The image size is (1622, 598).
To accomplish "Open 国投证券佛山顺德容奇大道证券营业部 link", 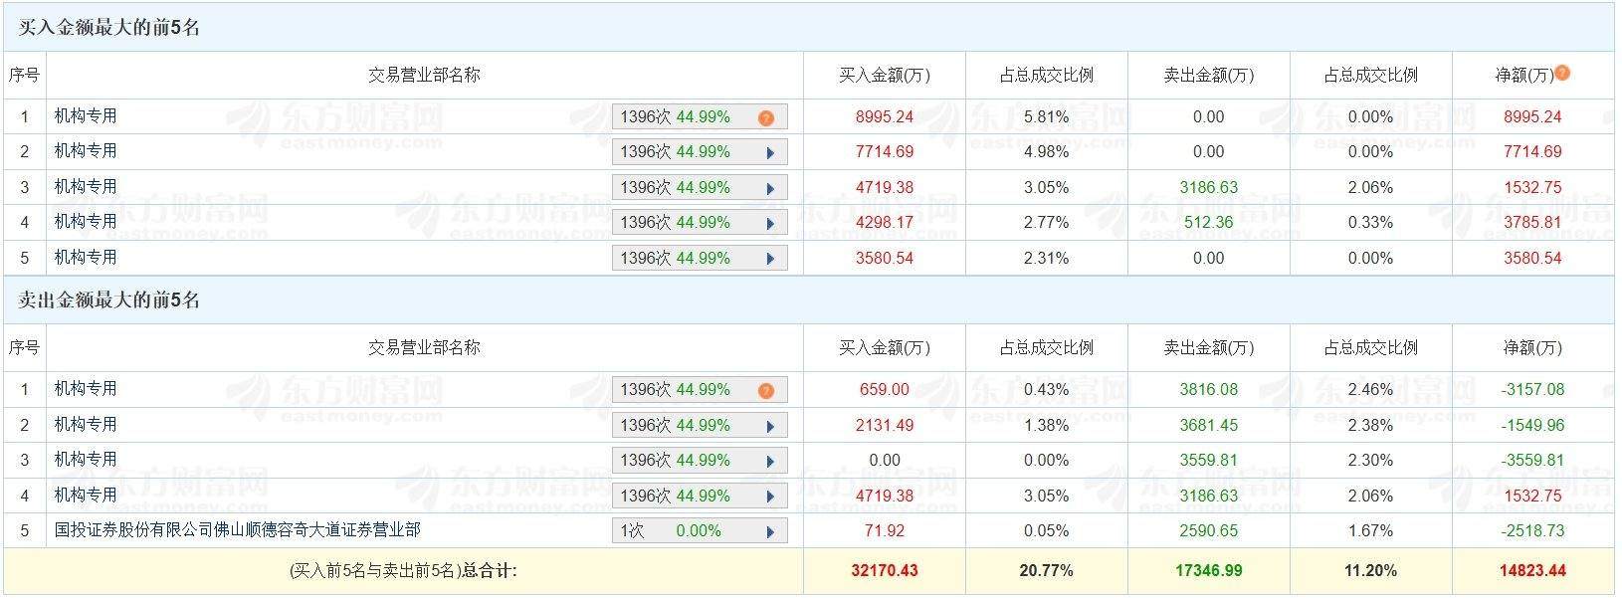I will pos(238,530).
